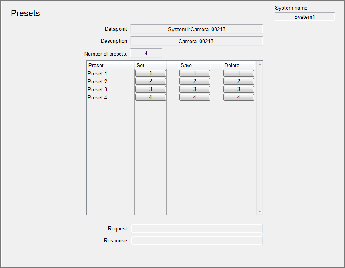Screen dimensions: 345x268
Task: Click the Request field
Action: pyautogui.click(x=197, y=228)
